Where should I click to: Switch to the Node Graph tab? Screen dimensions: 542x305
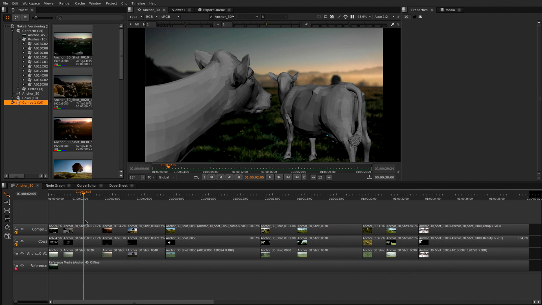55,186
